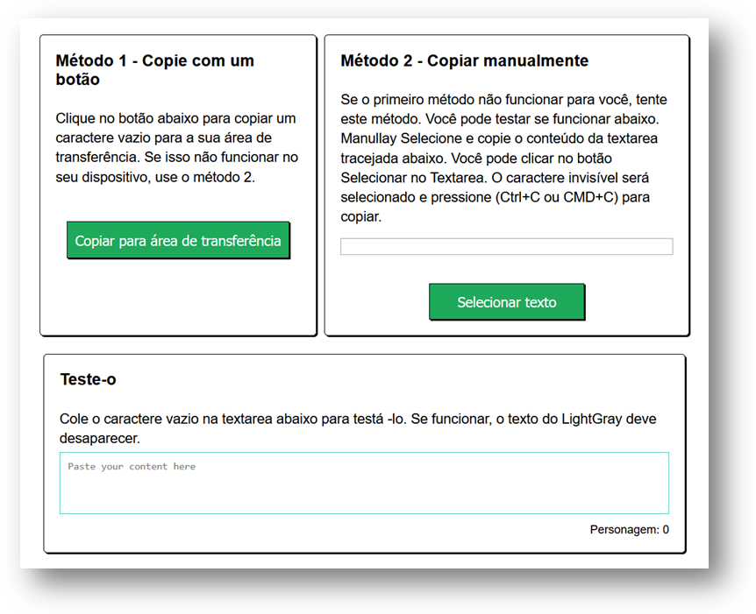The height and width of the screenshot is (614, 756).
Task: Click the '(Ctrl+C ou CMD+C)' shortcut text
Action: 555,197
